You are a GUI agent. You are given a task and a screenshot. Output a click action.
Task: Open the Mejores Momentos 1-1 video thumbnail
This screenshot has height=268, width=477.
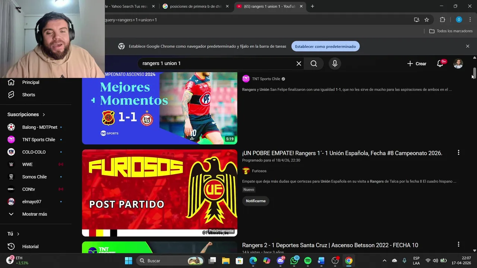click(159, 108)
